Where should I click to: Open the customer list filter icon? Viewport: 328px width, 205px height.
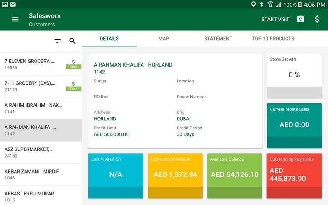coord(57,41)
